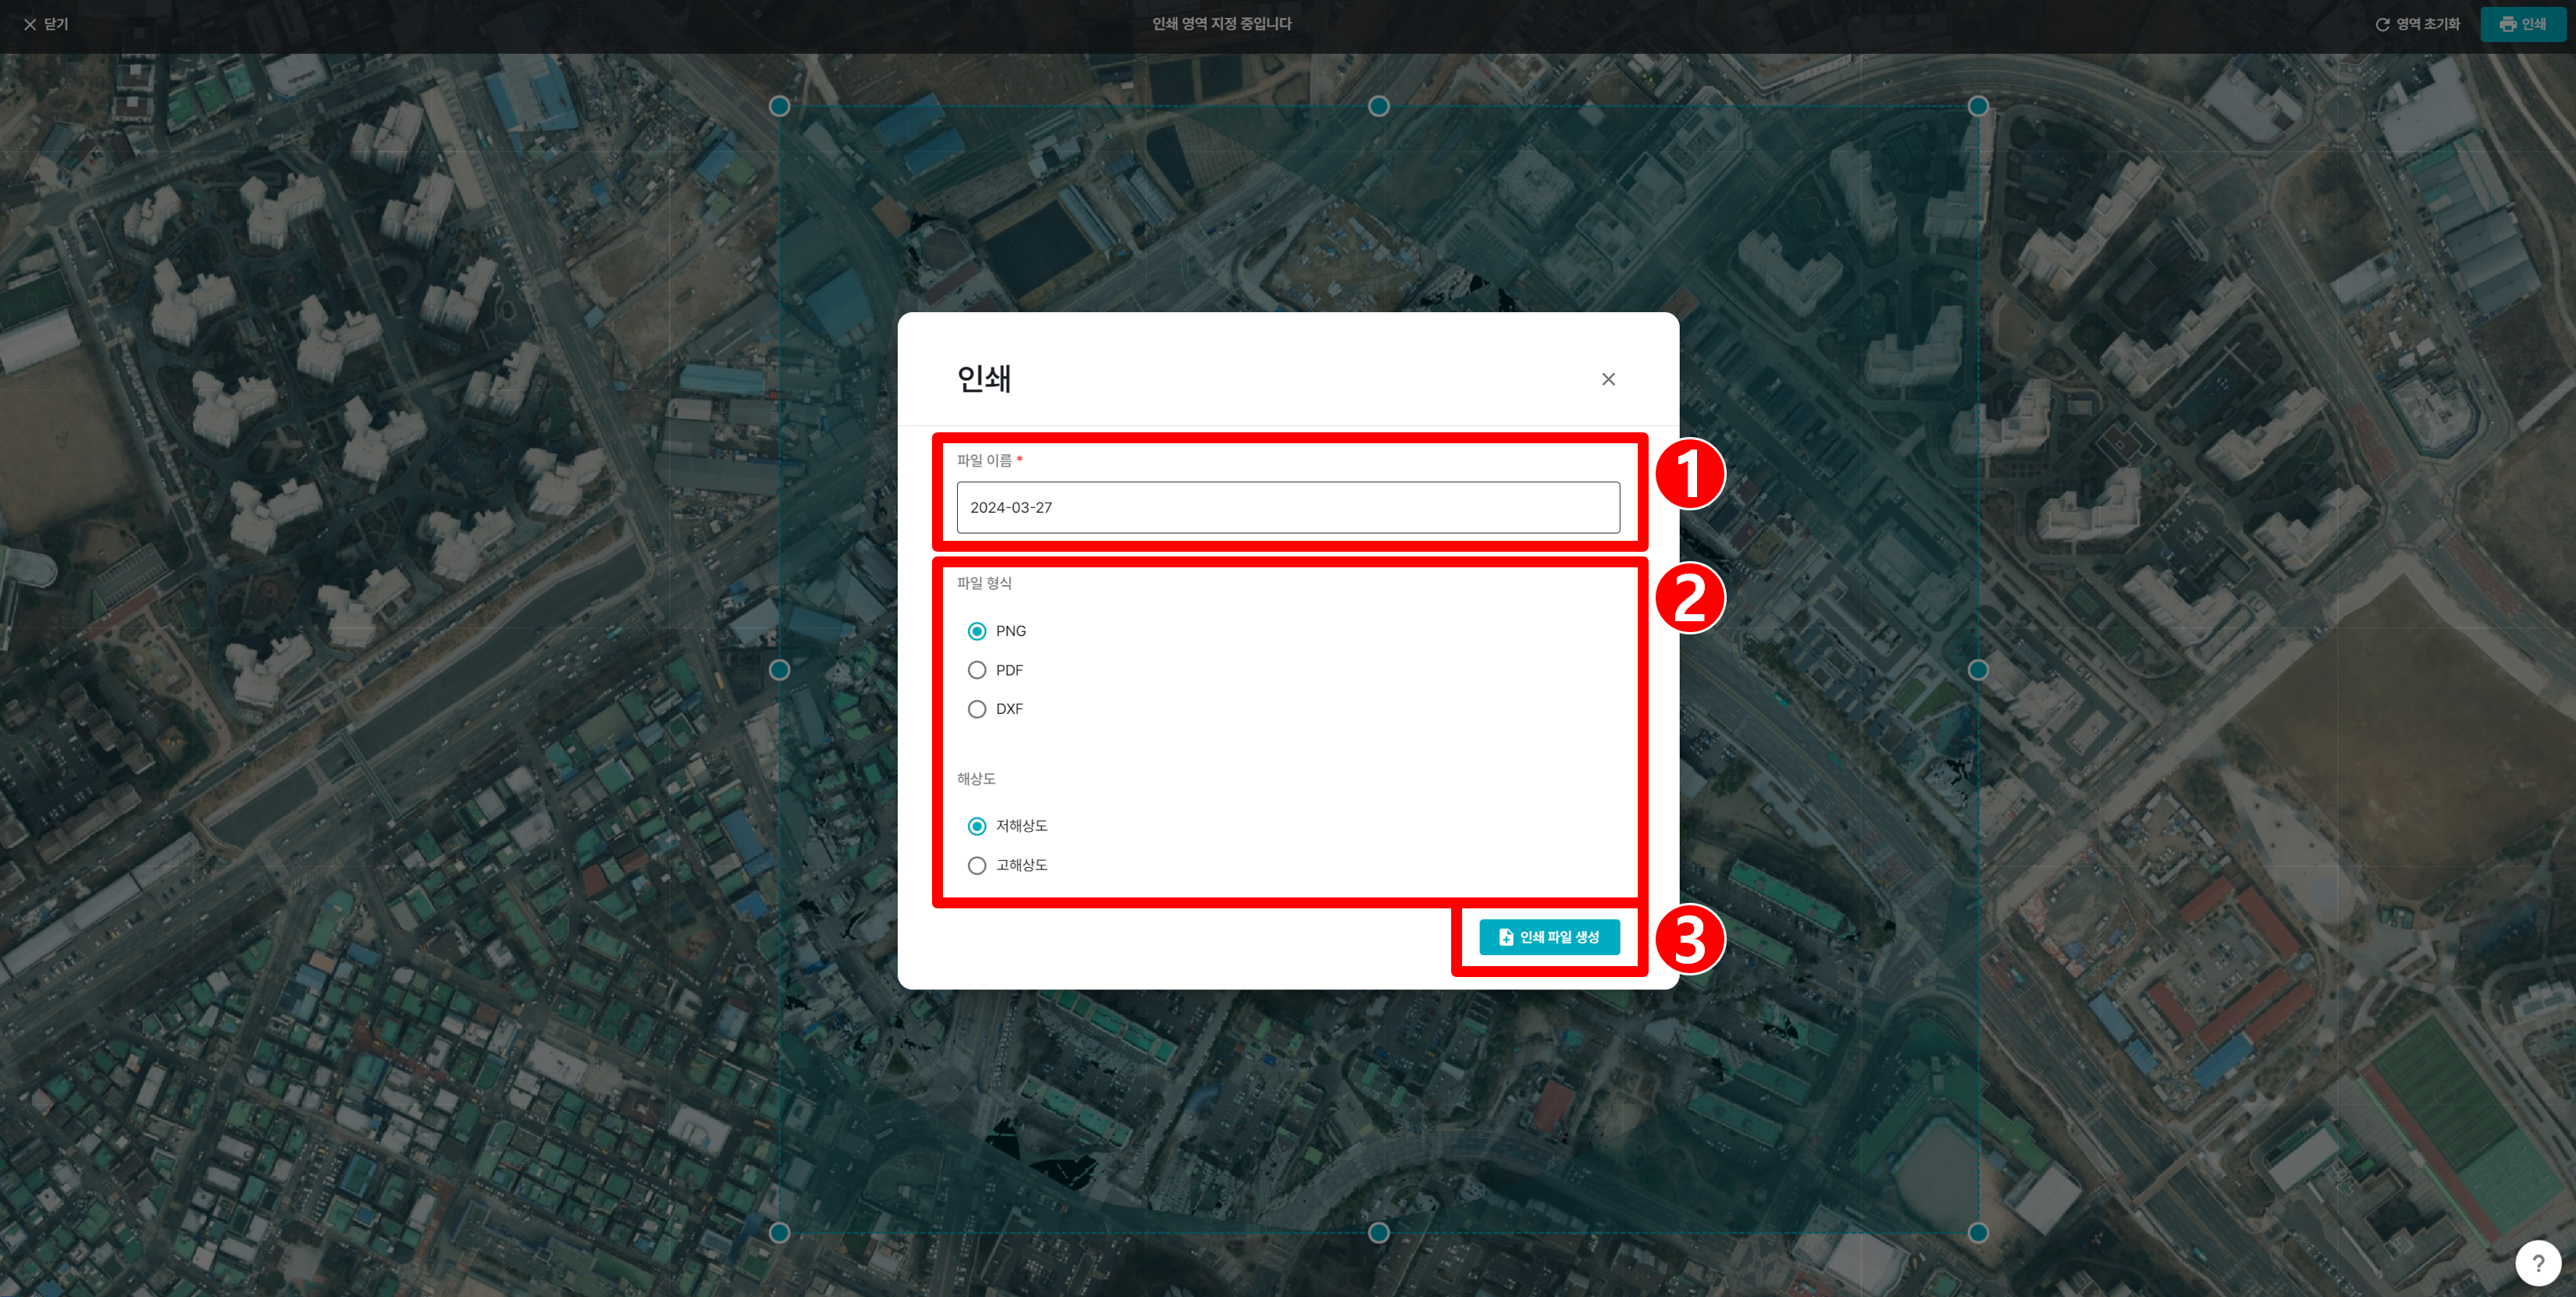Click the bottom-right print area corner handle
Viewport: 2576px width, 1297px height.
coord(1977,1232)
